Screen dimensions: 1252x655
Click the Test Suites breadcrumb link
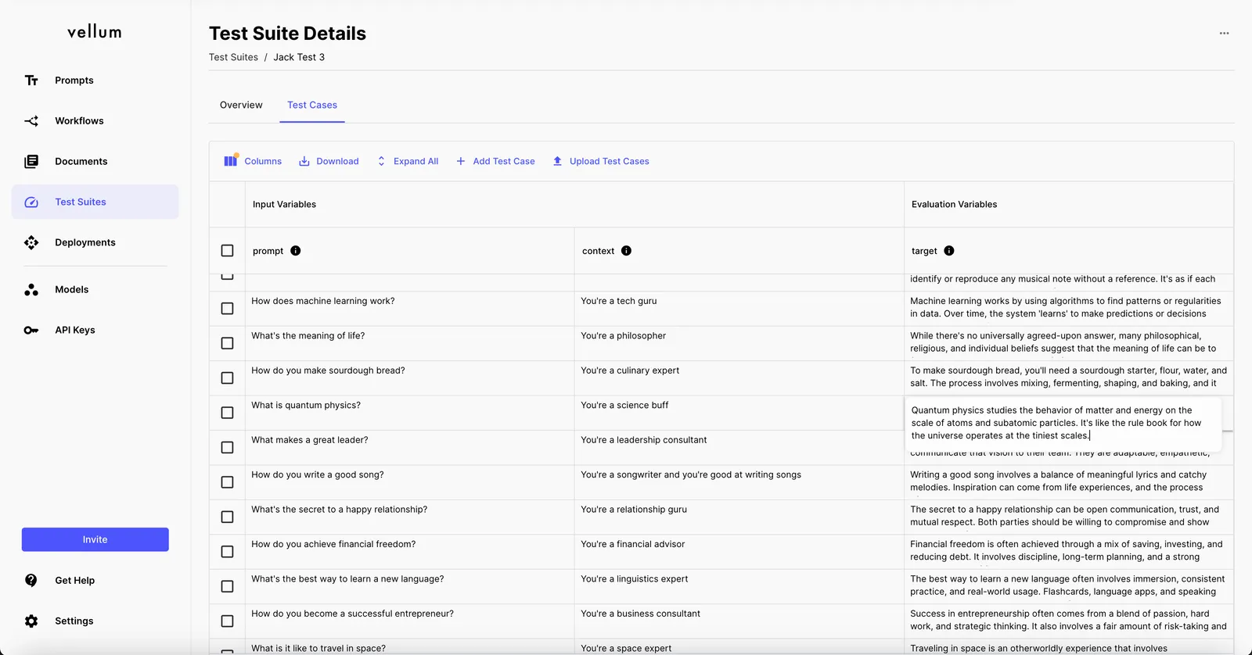[233, 58]
